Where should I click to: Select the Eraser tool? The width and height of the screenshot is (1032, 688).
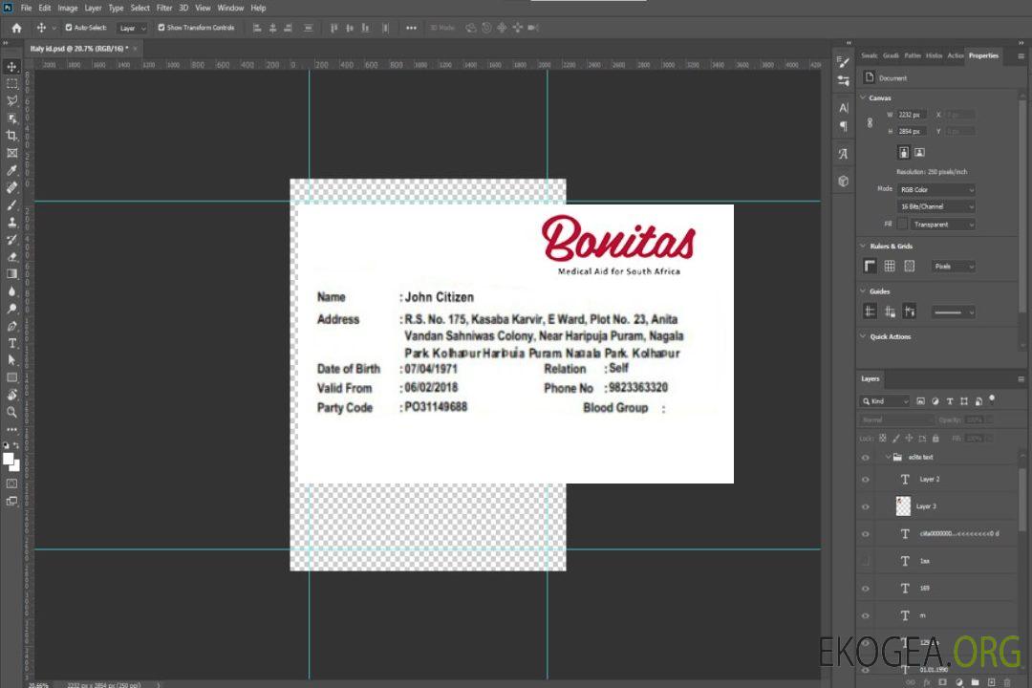click(x=11, y=257)
